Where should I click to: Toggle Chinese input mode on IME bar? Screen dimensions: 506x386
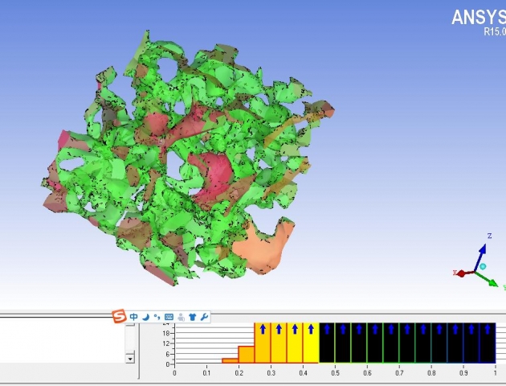pyautogui.click(x=134, y=317)
